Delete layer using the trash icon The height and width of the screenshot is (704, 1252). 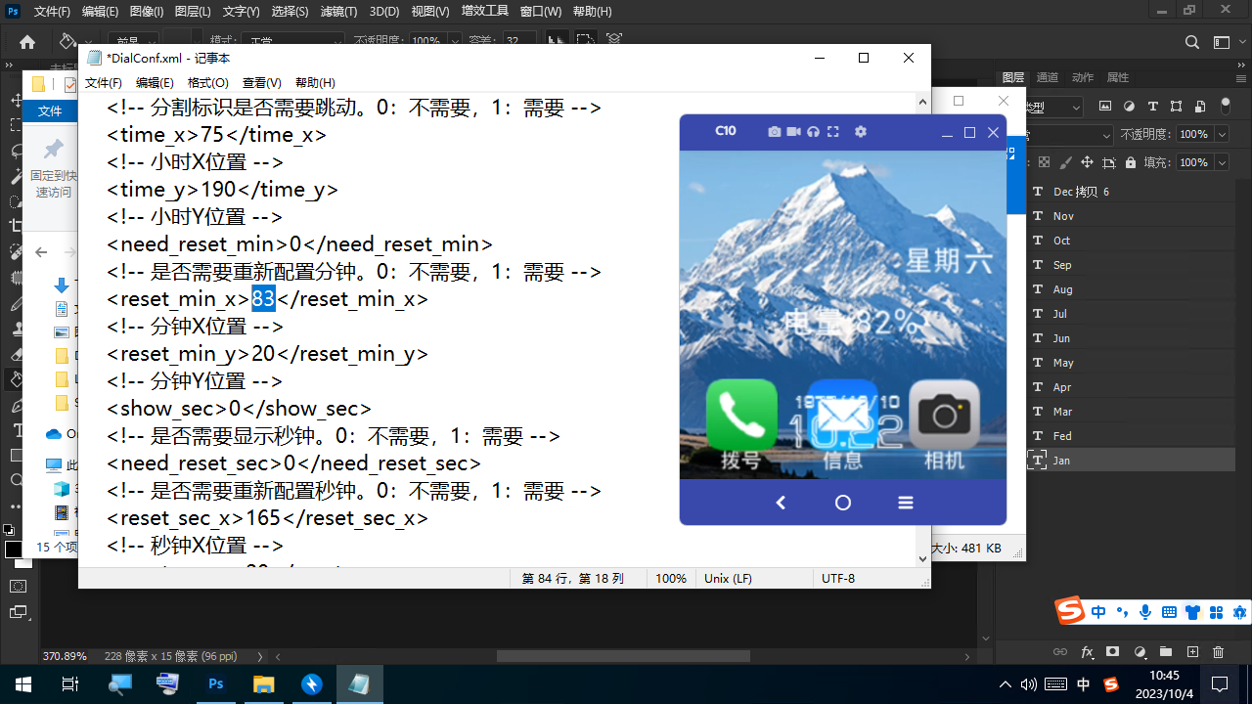pos(1218,652)
